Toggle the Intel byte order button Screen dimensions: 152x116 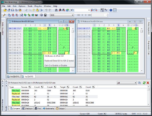point(115,10)
